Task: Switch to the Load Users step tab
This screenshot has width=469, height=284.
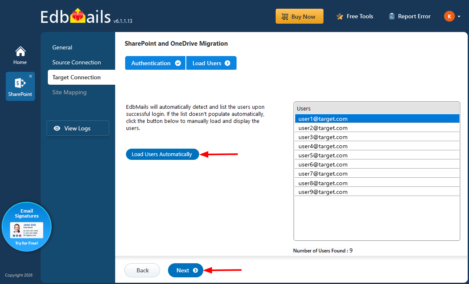Action: [x=212, y=63]
